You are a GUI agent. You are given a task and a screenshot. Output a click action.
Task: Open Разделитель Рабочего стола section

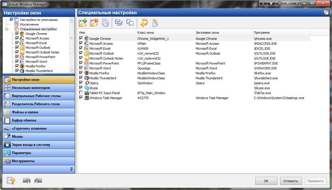39,104
